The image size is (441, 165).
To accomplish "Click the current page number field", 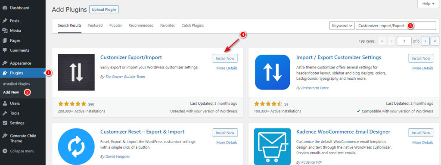I will [404, 41].
